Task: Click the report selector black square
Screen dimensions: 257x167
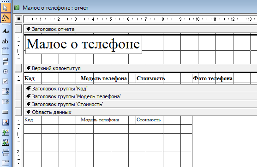Action: [x=18, y=19]
